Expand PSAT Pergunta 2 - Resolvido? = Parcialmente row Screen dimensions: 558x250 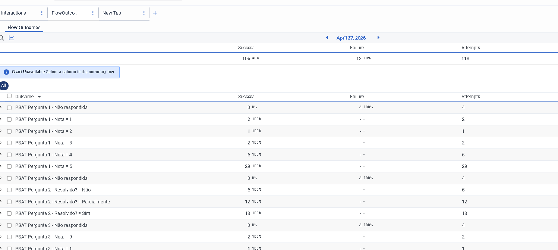coord(1,201)
